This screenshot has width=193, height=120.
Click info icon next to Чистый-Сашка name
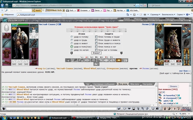tap(60, 24)
